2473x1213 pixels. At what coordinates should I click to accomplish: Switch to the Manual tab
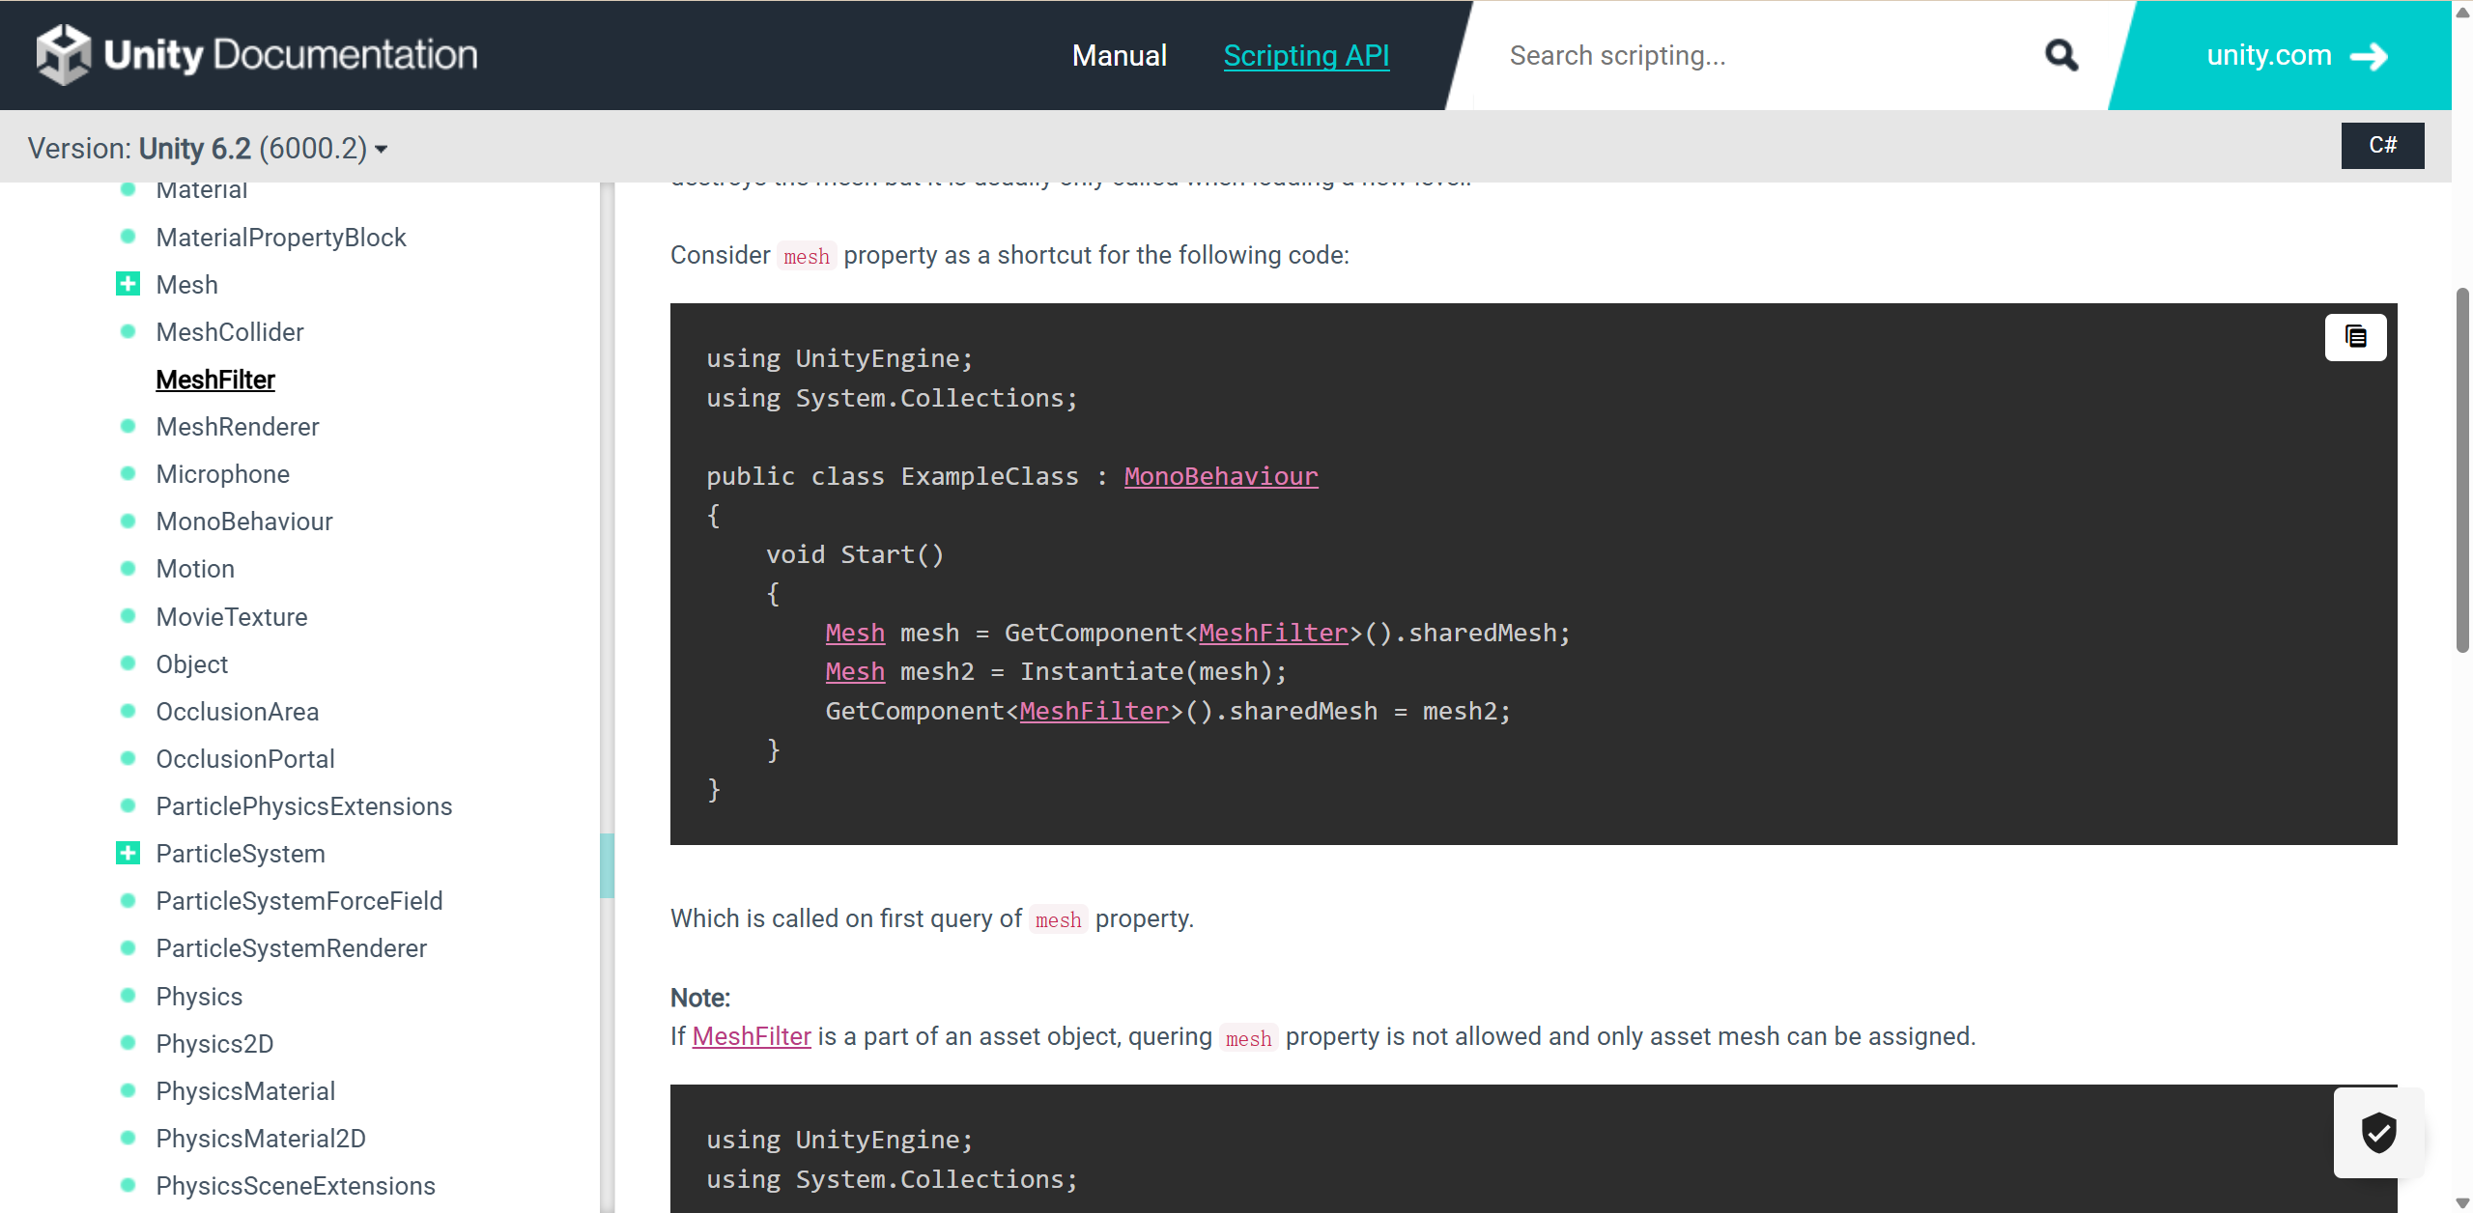click(x=1120, y=56)
